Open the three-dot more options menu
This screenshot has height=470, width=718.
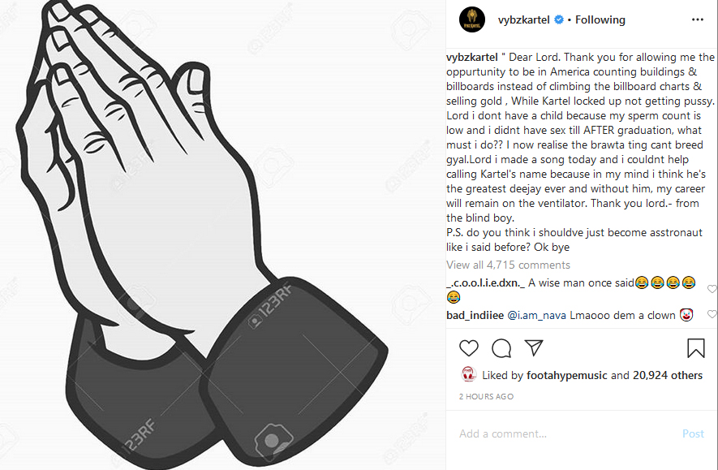click(x=698, y=19)
